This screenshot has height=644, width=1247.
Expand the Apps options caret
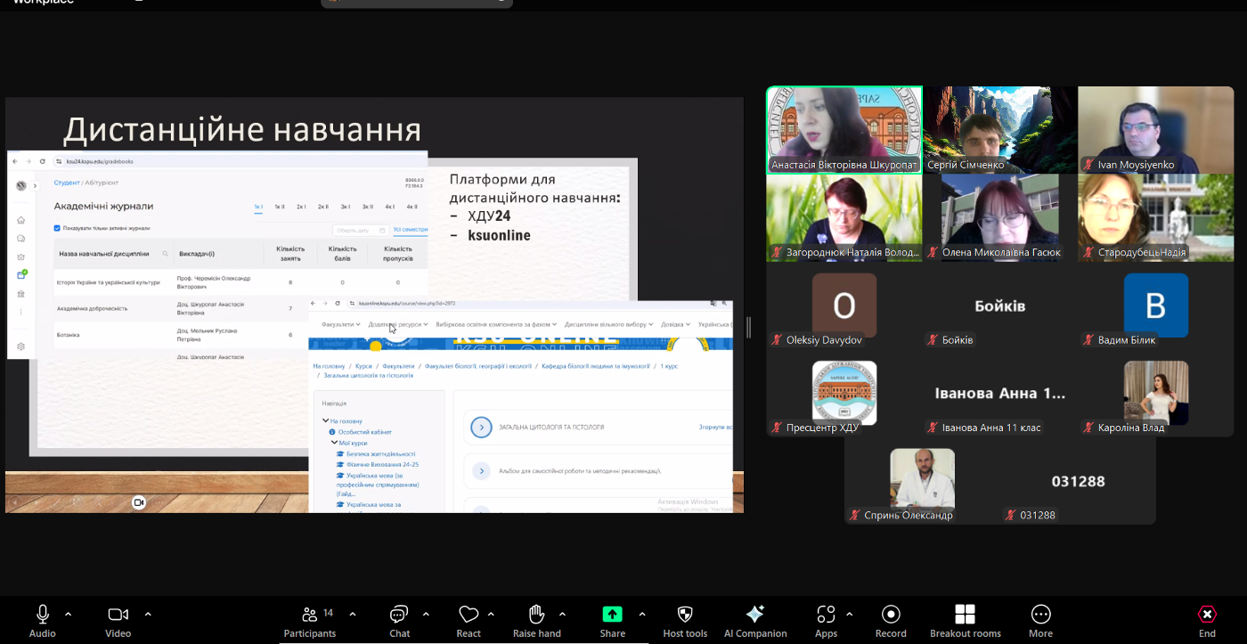click(x=849, y=614)
